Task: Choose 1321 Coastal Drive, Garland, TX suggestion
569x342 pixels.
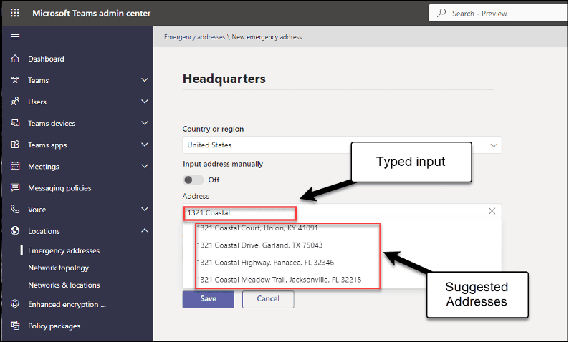Action: (x=259, y=245)
